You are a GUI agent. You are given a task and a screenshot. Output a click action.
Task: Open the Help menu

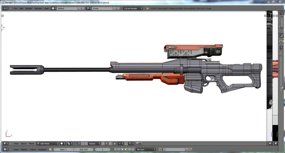pos(46,9)
